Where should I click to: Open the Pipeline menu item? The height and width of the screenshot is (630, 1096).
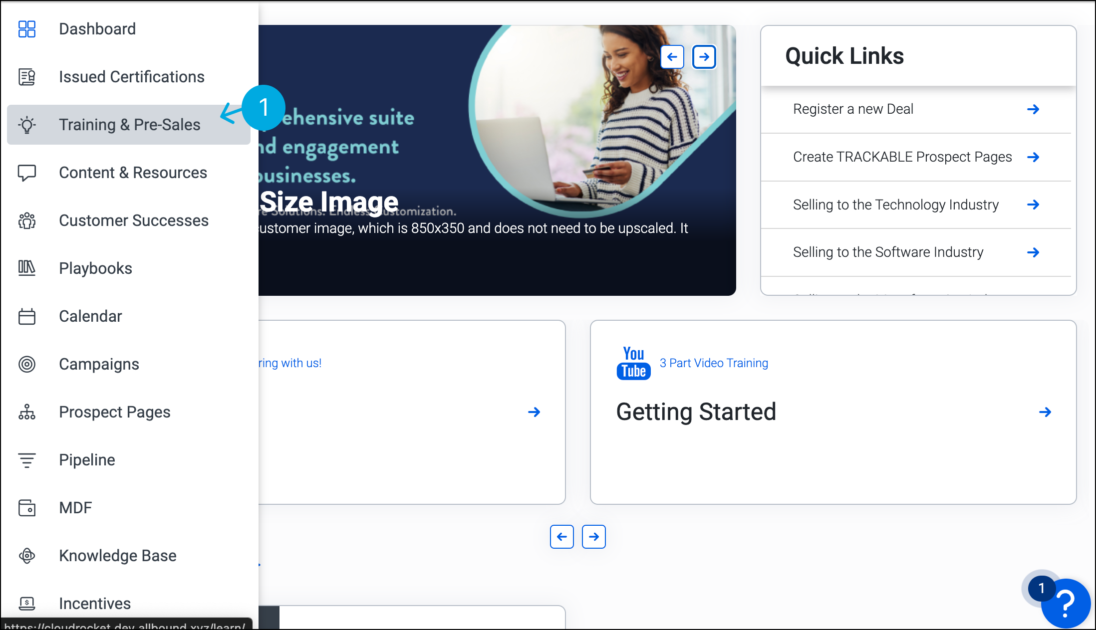129,460
